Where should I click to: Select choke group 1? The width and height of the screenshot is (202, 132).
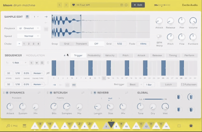tap(24, 44)
